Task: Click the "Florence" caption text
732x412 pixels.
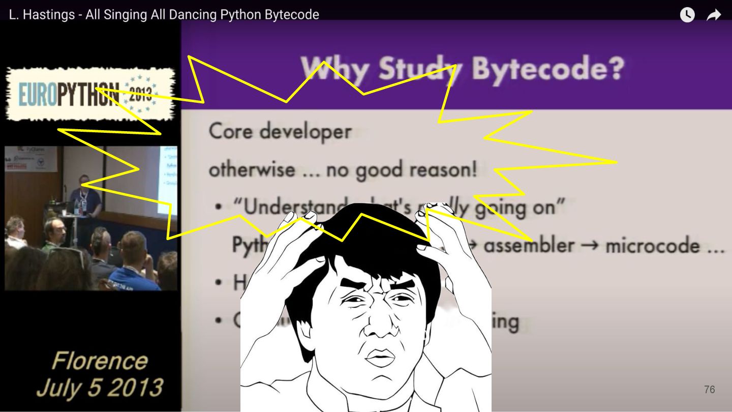Action: 100,362
